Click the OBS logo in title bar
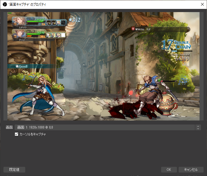Viewport: 207px width, 176px height. (5, 4)
